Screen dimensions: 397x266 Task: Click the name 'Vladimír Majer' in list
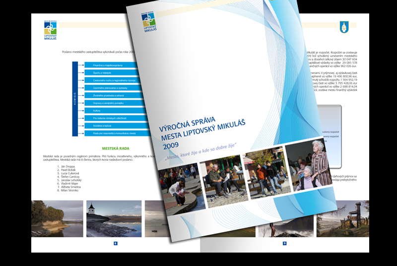tap(69, 184)
